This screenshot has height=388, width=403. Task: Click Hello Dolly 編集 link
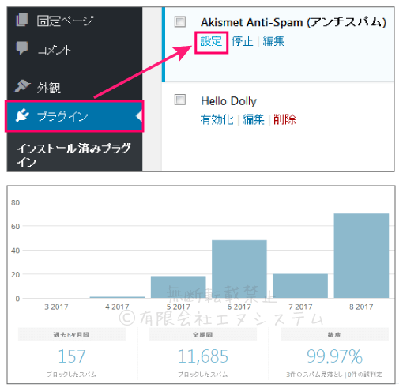(254, 119)
